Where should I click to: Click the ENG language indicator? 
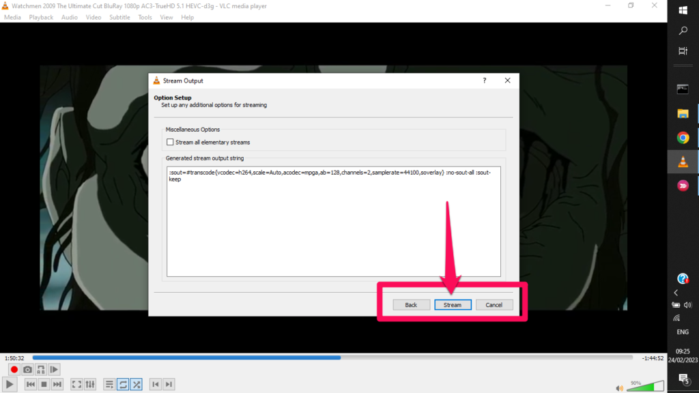pos(683,332)
